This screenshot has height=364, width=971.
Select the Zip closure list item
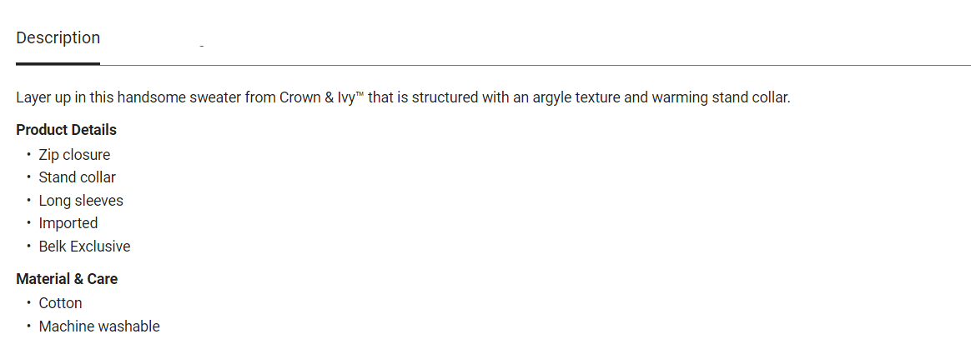tap(74, 155)
